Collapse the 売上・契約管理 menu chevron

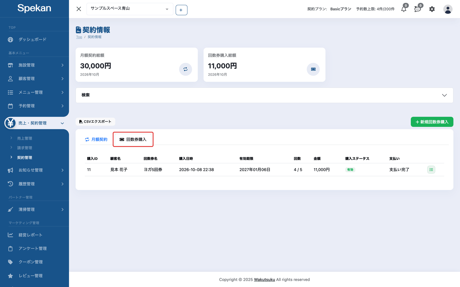(x=62, y=123)
